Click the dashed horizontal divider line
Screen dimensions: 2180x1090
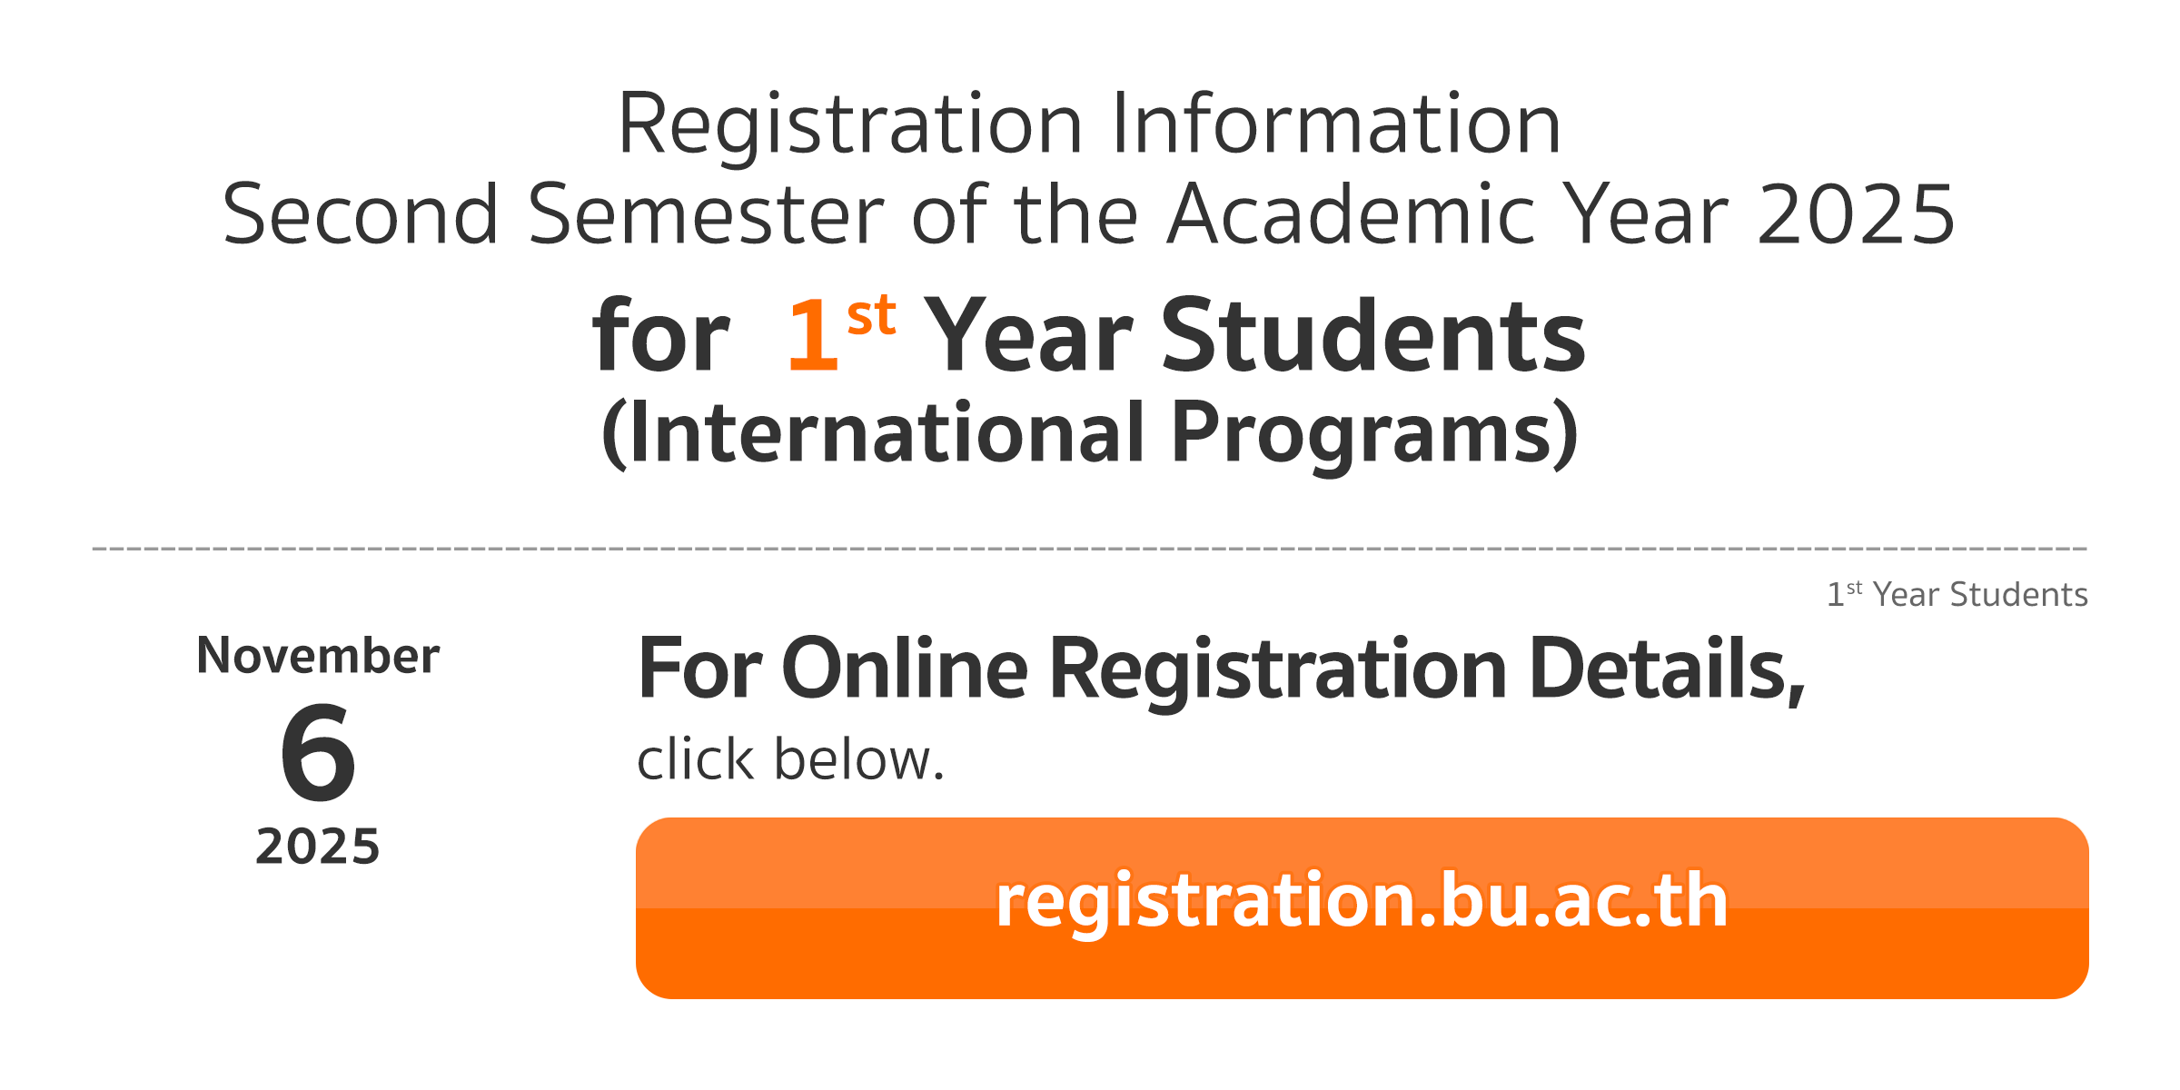(1089, 549)
